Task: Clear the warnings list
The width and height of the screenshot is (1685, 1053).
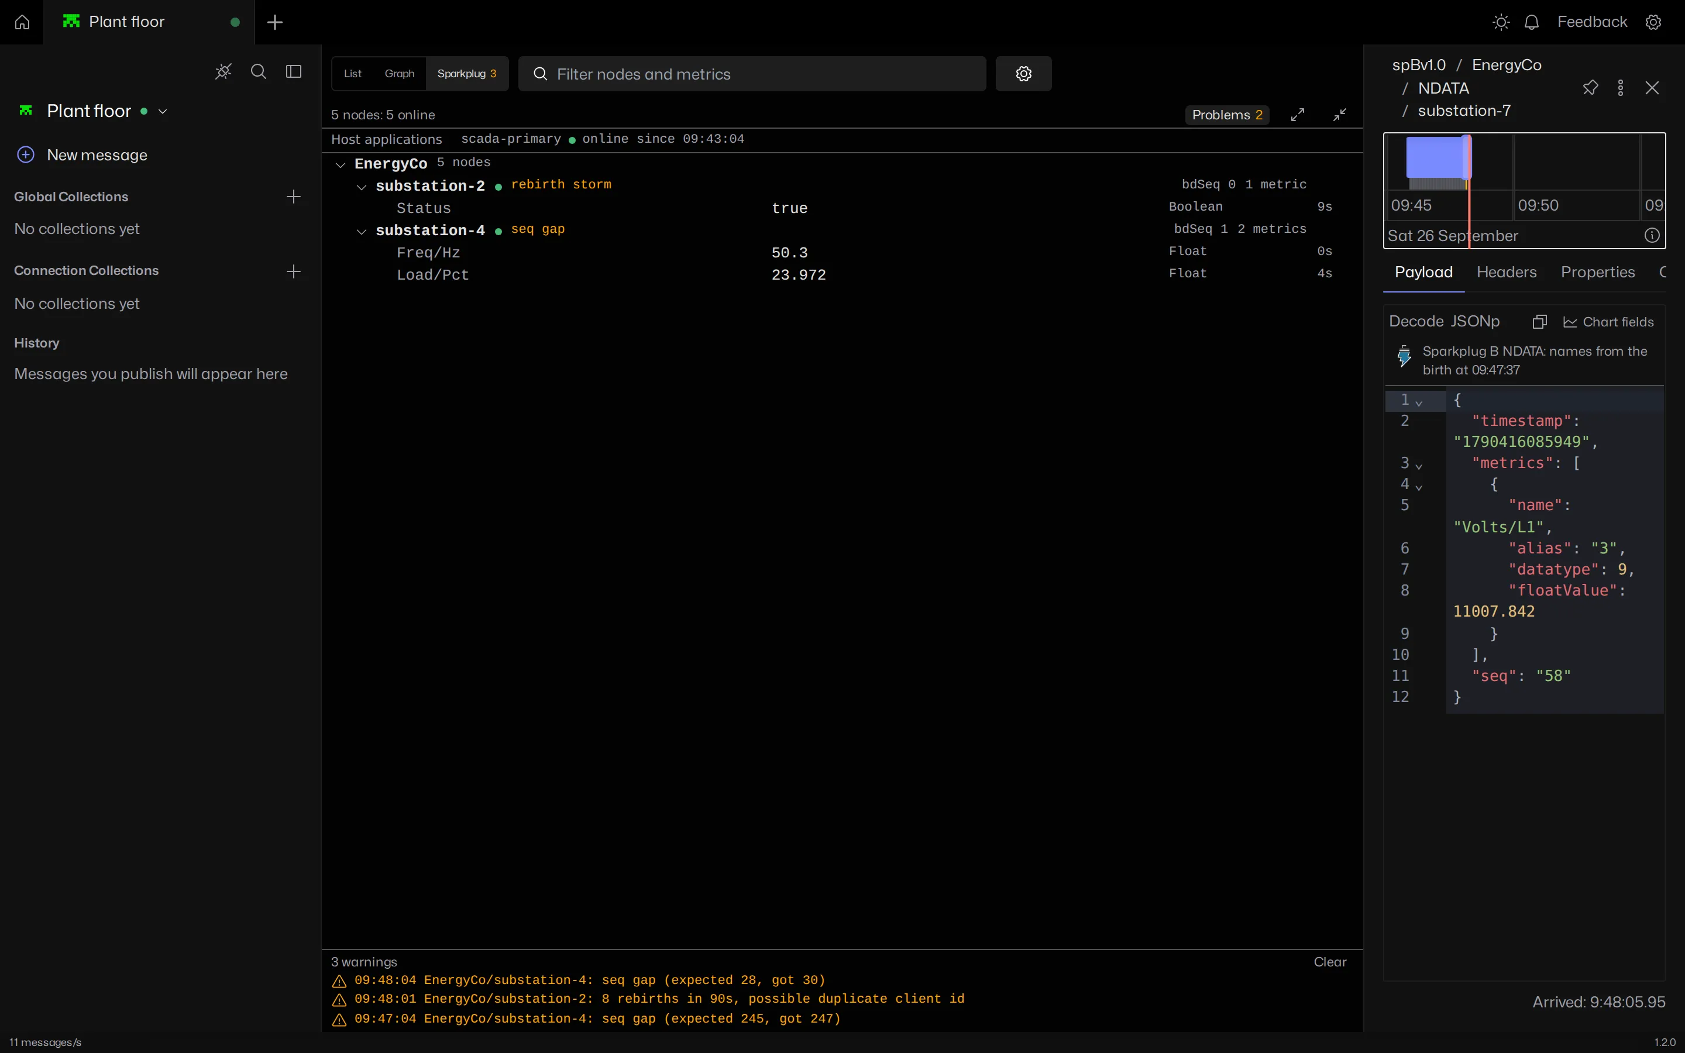Action: click(x=1330, y=962)
